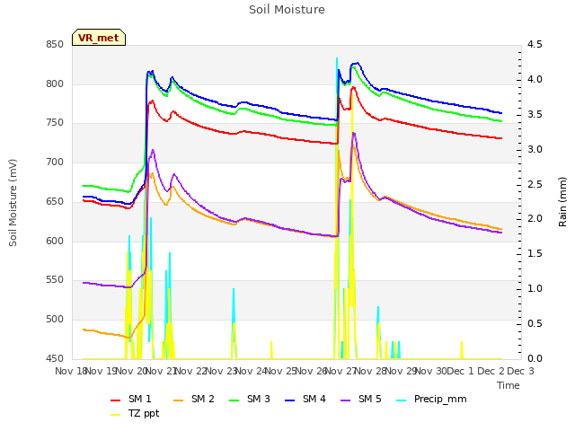Click the 650 left axis value

tap(55, 201)
